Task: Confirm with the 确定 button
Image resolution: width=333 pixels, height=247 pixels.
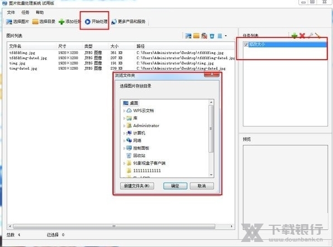Action: 175,186
